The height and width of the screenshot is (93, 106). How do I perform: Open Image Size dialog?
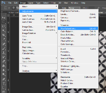point(38,27)
